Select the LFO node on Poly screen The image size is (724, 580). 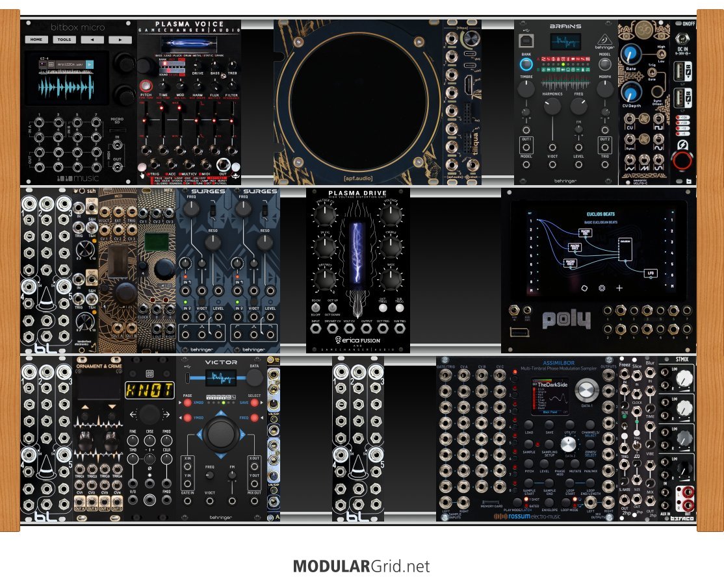pyautogui.click(x=651, y=273)
